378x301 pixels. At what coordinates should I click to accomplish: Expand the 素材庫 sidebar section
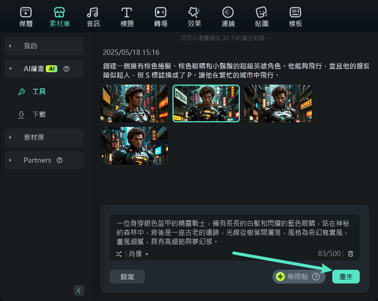point(44,137)
